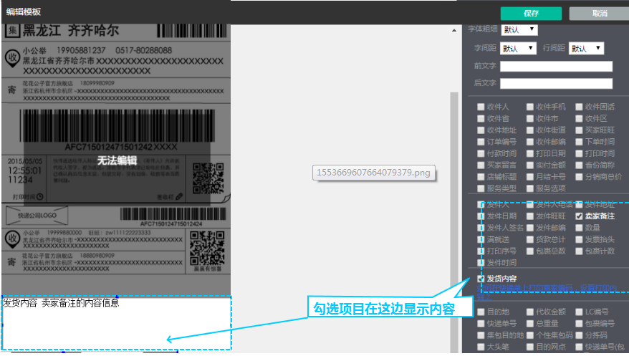Screen dimensions: 629x356
Task: Toggle the 打印时间 checkbox
Action: (579, 153)
